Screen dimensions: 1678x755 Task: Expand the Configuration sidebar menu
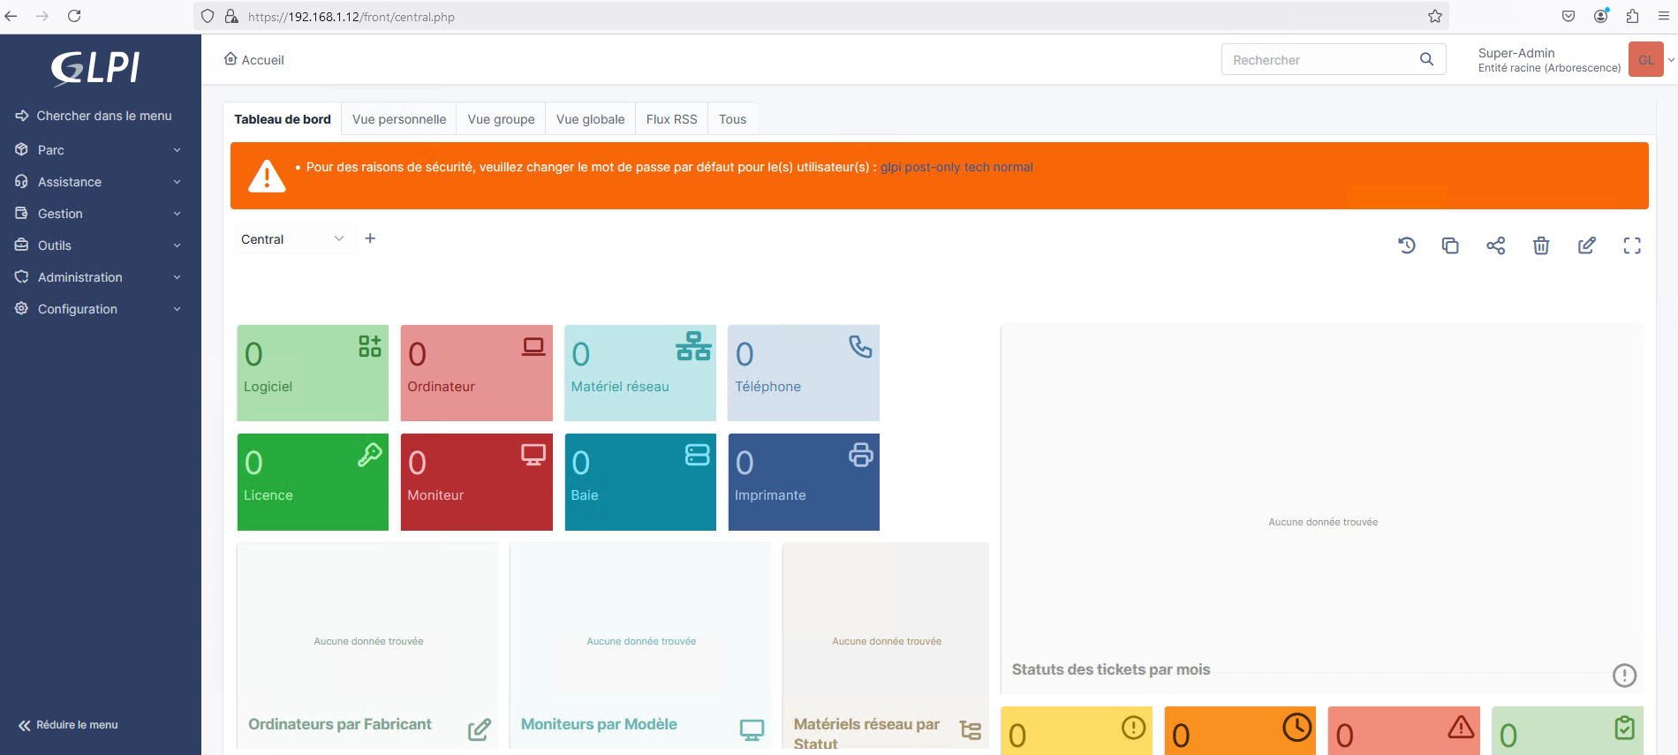point(97,309)
